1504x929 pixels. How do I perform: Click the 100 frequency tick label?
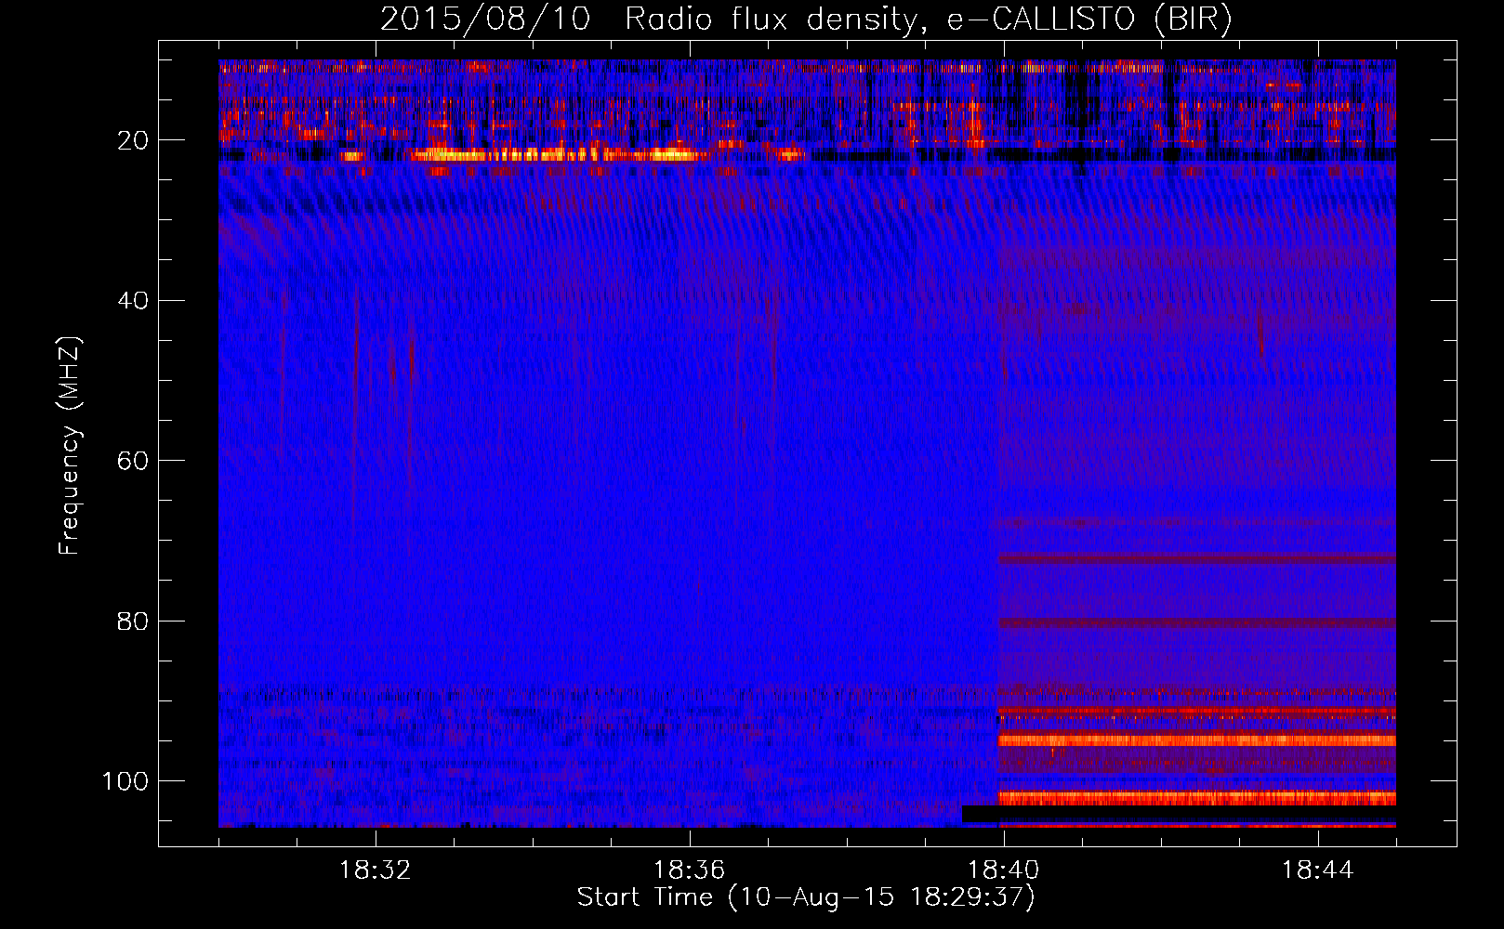pyautogui.click(x=125, y=781)
